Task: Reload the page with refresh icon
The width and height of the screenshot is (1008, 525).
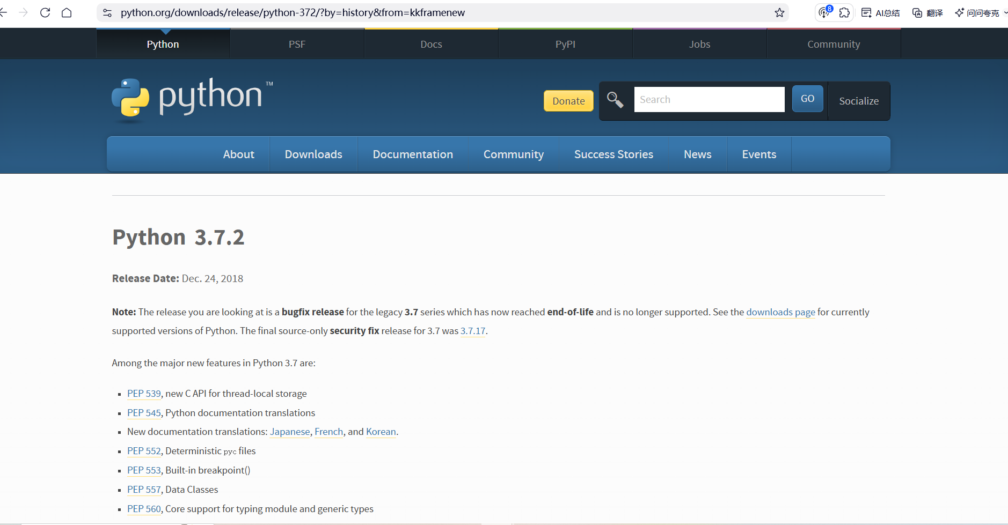Action: coord(45,12)
